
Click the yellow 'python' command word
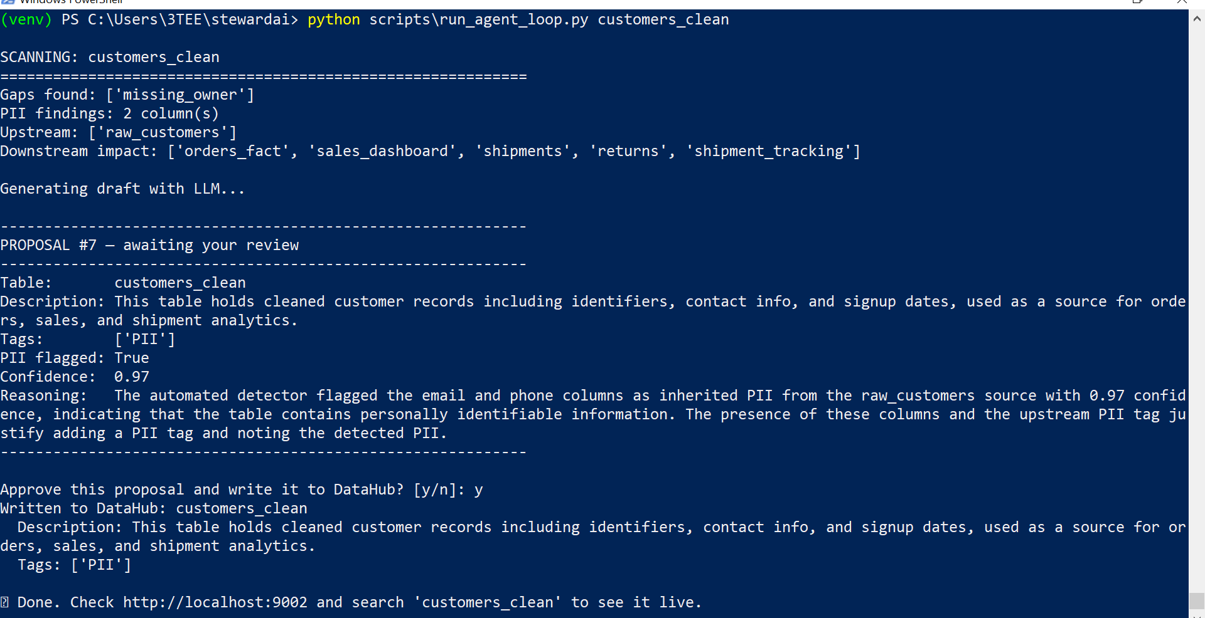[x=334, y=20]
